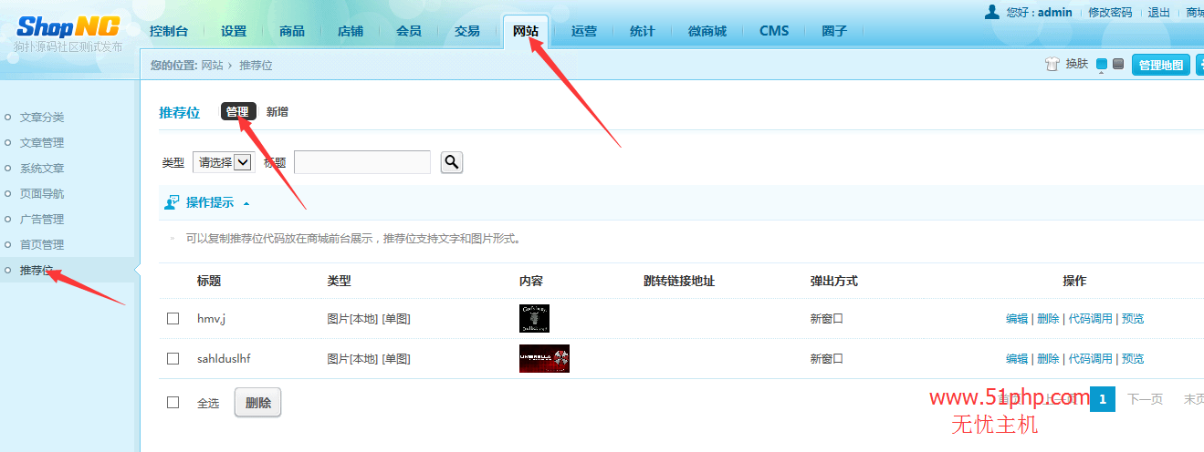The height and width of the screenshot is (452, 1204).
Task: Check the checkbox for sahlduslhf row
Action: point(173,359)
